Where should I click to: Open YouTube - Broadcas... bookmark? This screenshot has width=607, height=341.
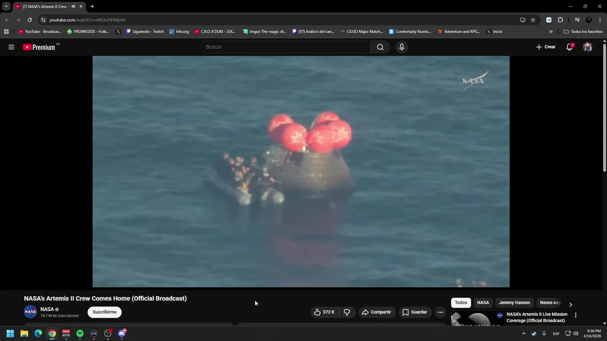(x=40, y=32)
